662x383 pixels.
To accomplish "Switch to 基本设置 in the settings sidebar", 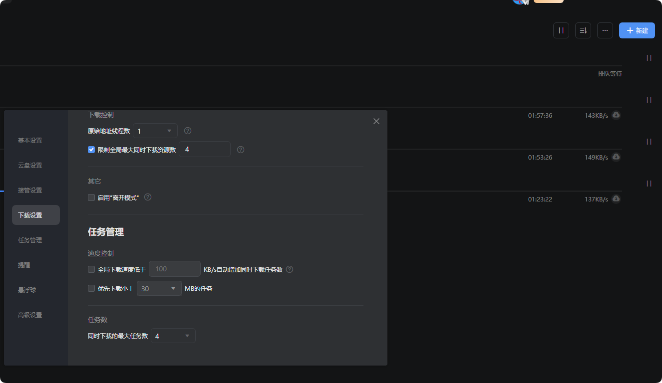I will pos(30,141).
